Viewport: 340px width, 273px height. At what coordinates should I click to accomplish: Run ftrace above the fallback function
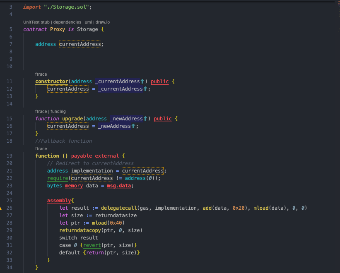[x=41, y=148]
